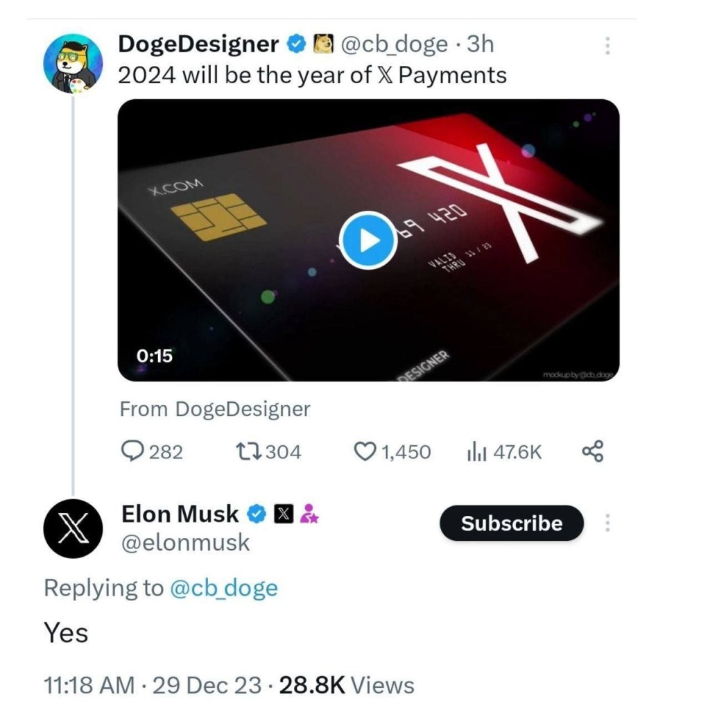Open Elon Musk tweet options menu
Image resolution: width=710 pixels, height=710 pixels.
point(607,523)
